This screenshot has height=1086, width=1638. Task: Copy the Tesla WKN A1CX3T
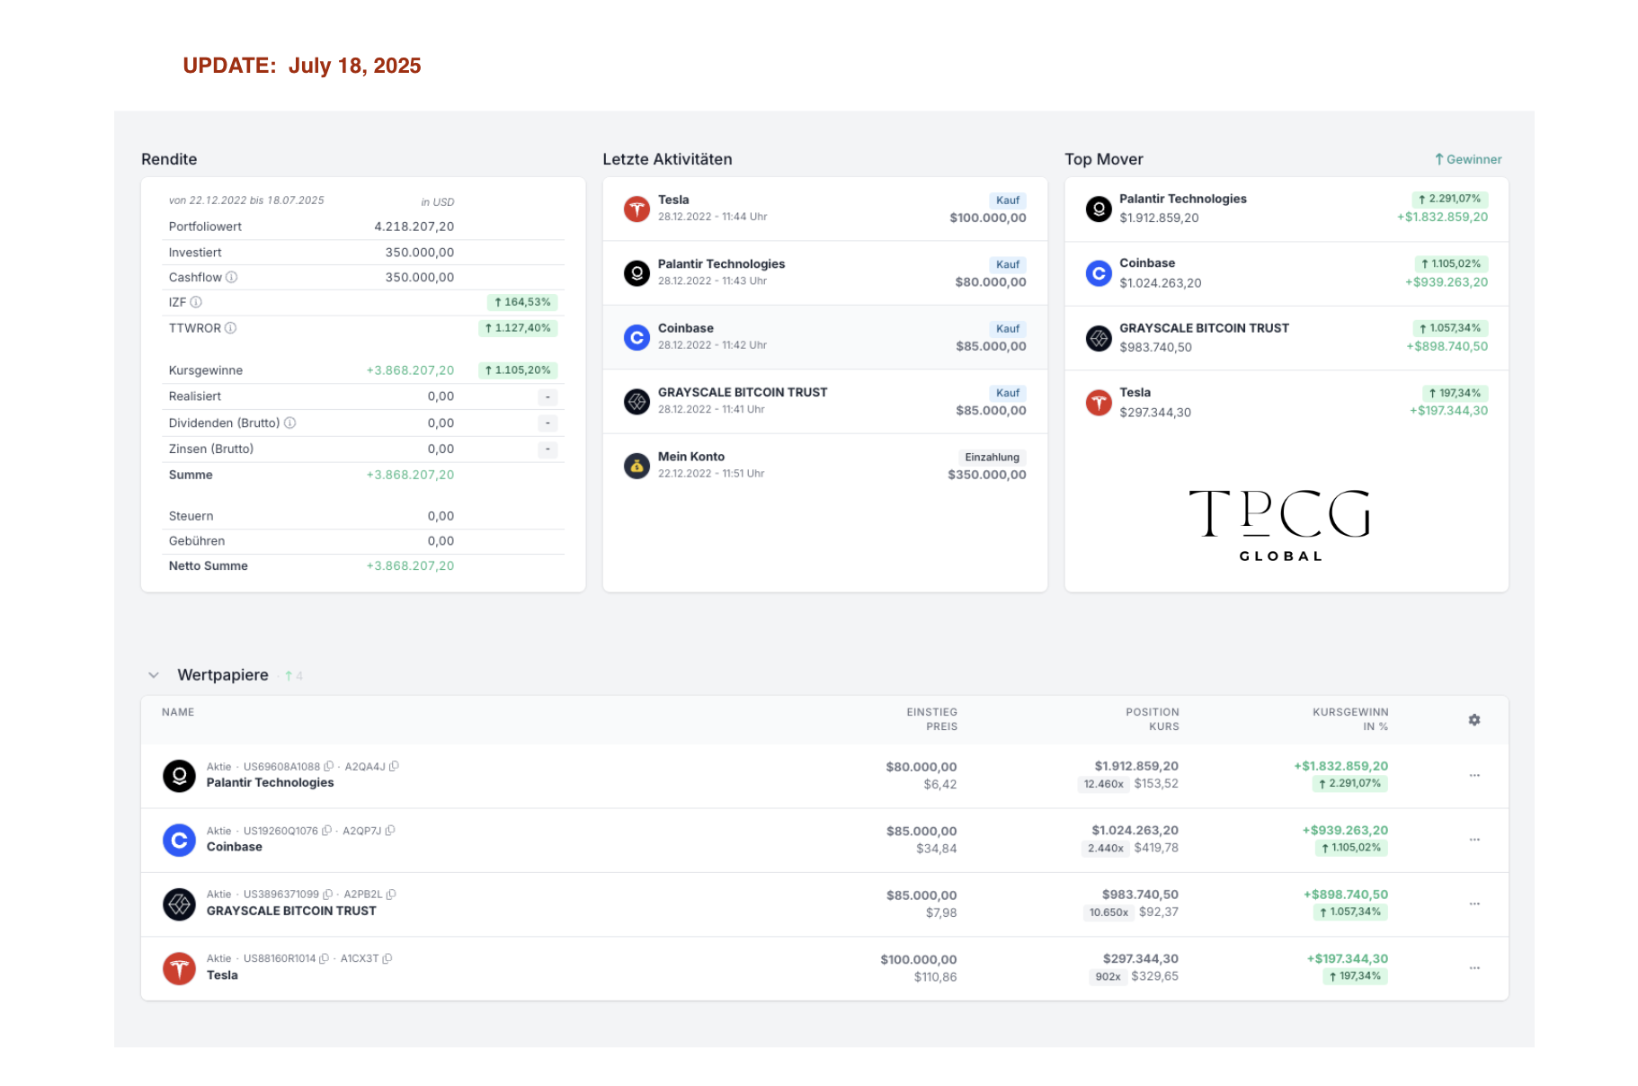coord(387,958)
